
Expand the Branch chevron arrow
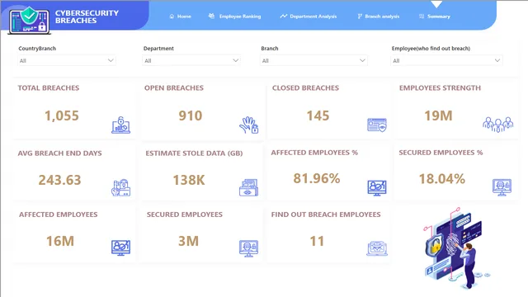[x=362, y=60]
